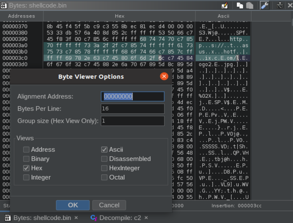293x223 pixels.
Task: Click address row 000003c0
Action: [x=15, y=58]
